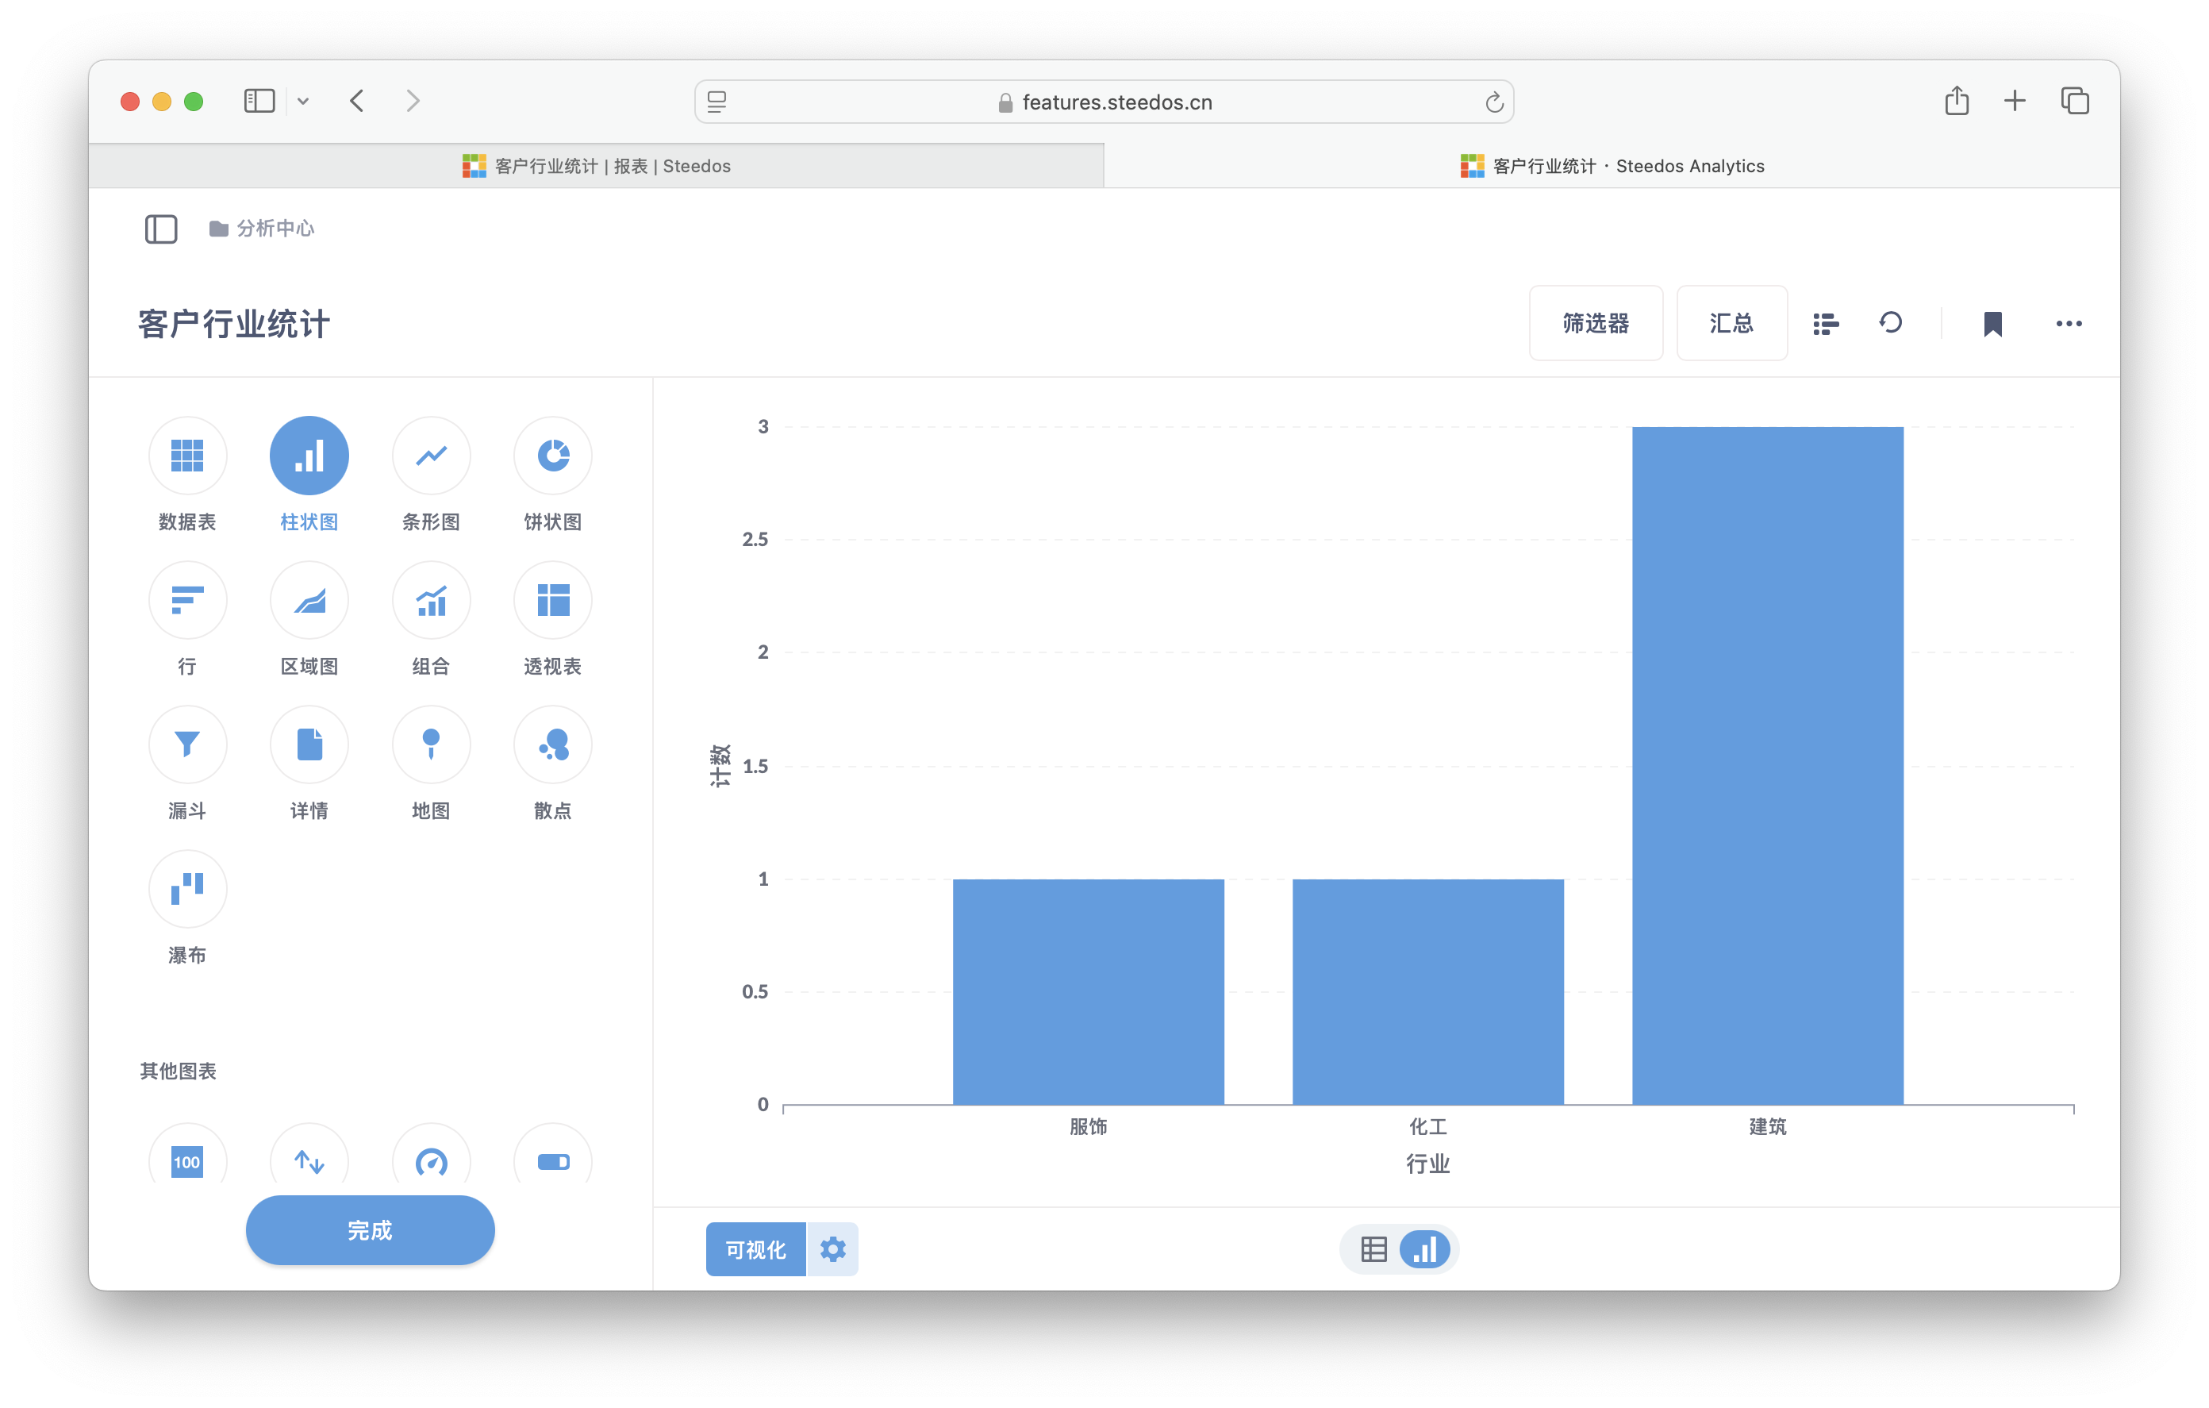
Task: Click the 汇总 summarize button
Action: pos(1731,323)
